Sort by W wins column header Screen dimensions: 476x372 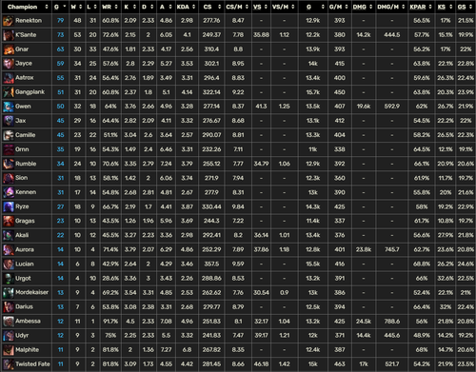pos(77,7)
